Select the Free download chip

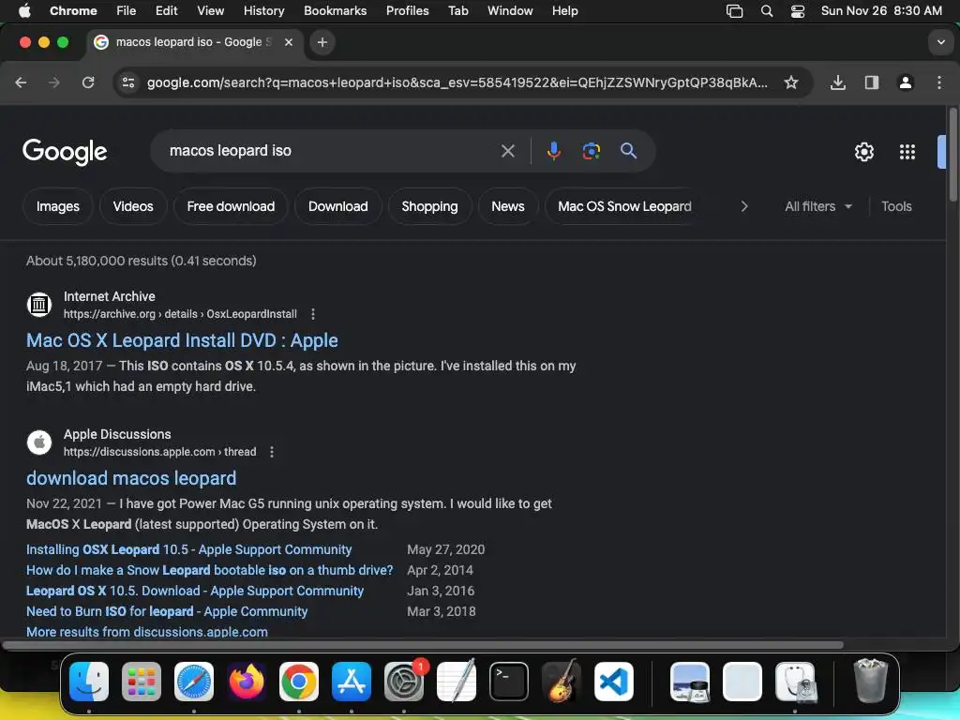coord(231,206)
